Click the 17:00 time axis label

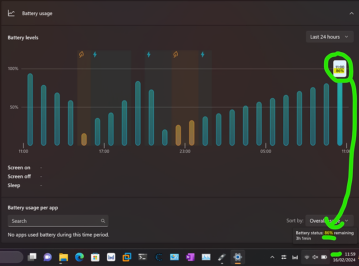(104, 151)
